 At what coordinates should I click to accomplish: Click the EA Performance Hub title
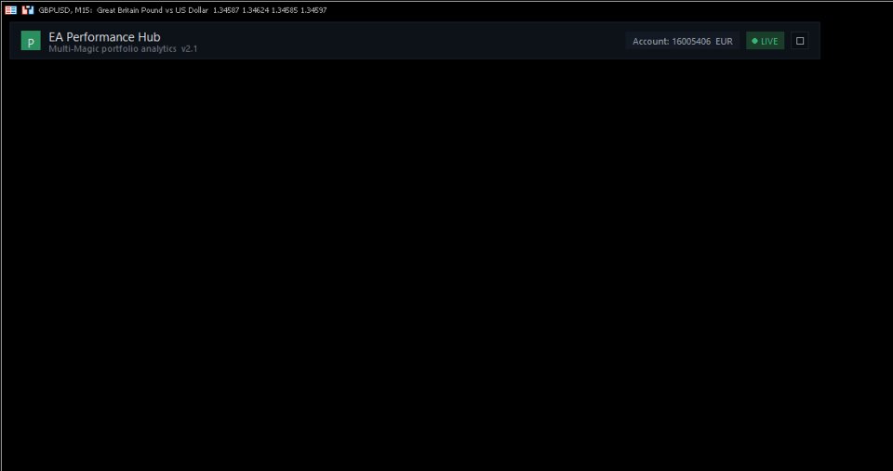tap(105, 37)
